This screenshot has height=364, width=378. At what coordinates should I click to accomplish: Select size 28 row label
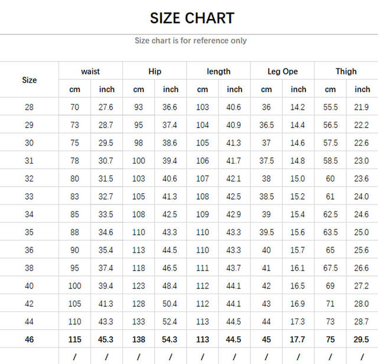pos(30,107)
